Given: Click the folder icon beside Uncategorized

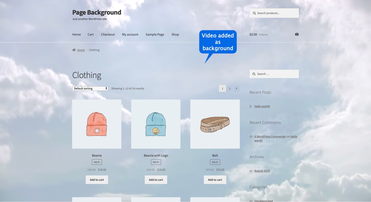Looking at the screenshot, I should pos(250,201).
